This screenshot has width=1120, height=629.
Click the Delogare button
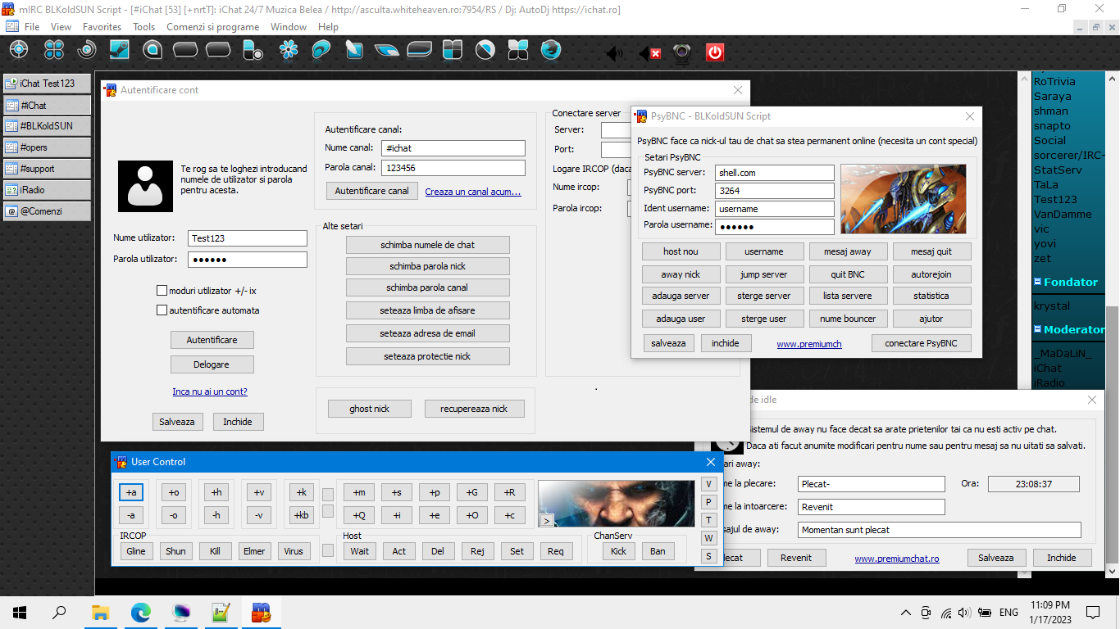tap(212, 364)
